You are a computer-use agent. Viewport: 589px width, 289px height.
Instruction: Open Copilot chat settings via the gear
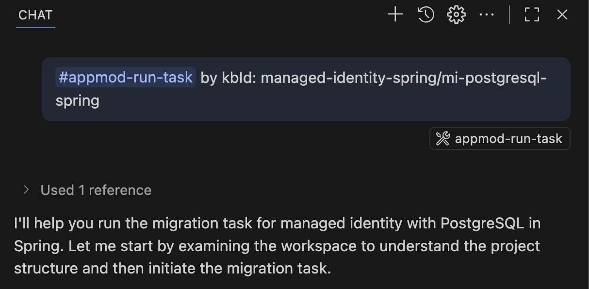point(456,14)
